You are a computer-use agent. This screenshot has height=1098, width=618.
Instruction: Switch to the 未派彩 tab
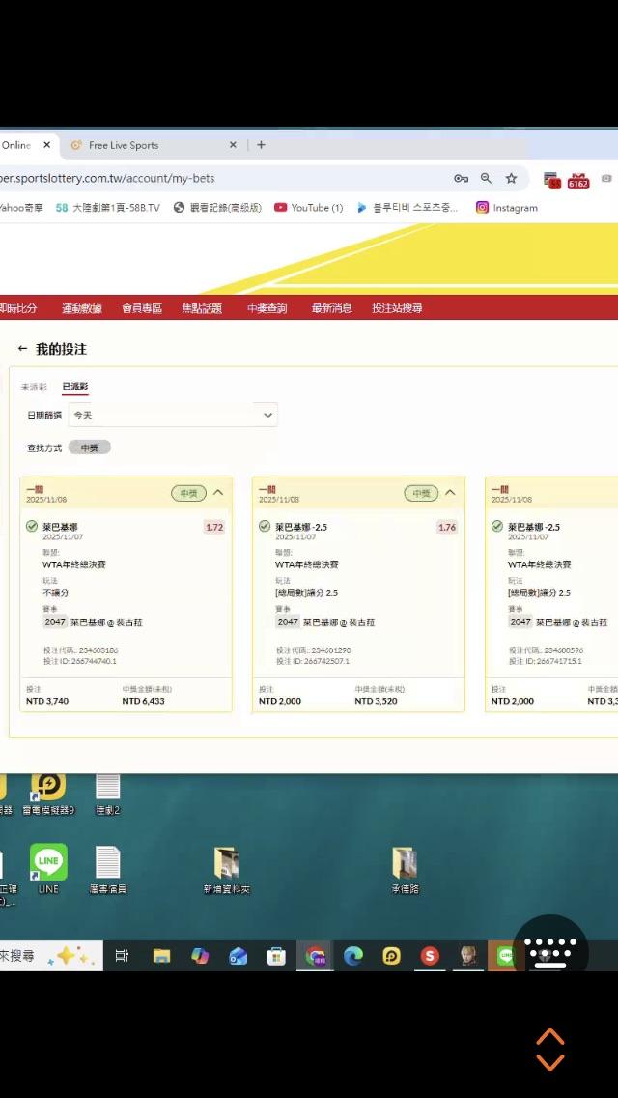point(34,387)
